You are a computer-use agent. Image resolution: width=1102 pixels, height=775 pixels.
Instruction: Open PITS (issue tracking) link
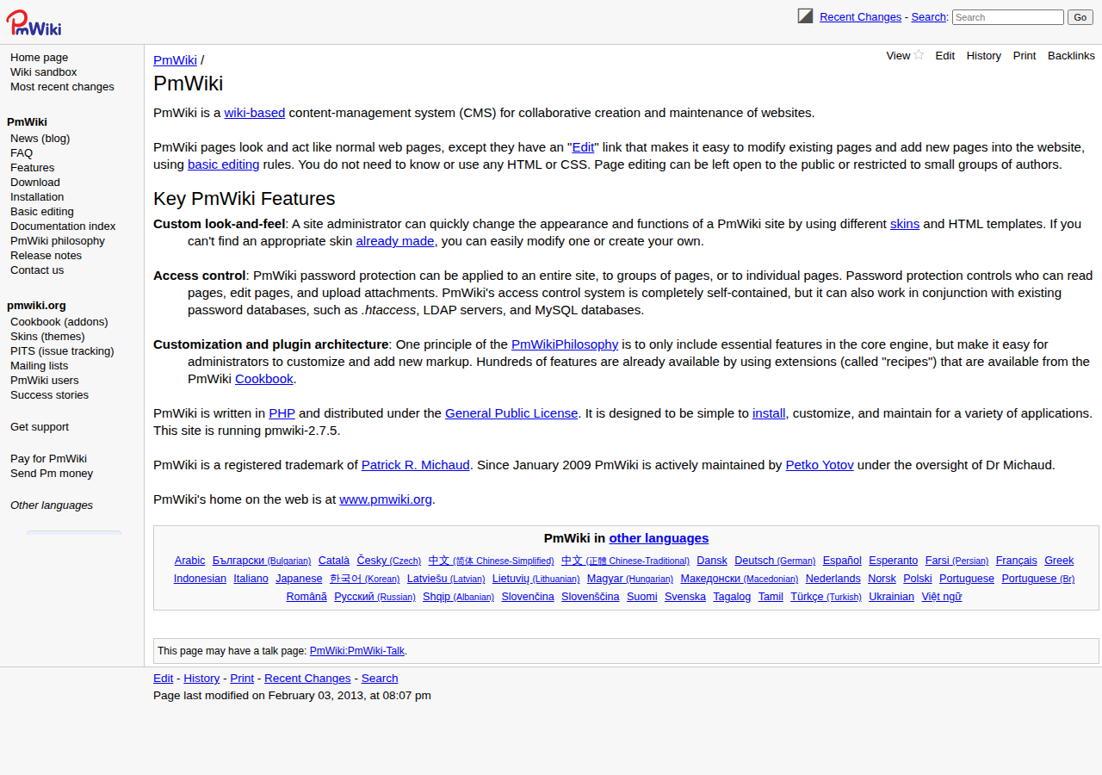click(x=62, y=351)
